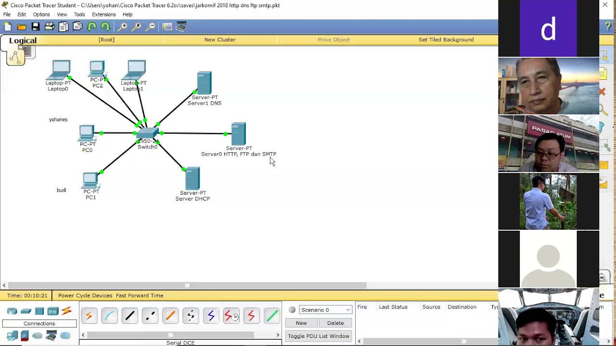
Task: Choose the Copper Cross-Over dashed cable
Action: coord(150,316)
